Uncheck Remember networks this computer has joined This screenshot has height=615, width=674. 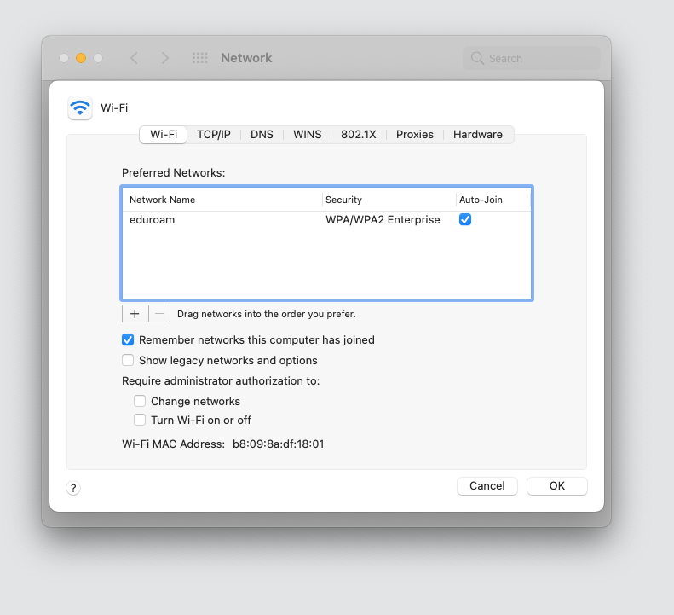click(x=128, y=339)
